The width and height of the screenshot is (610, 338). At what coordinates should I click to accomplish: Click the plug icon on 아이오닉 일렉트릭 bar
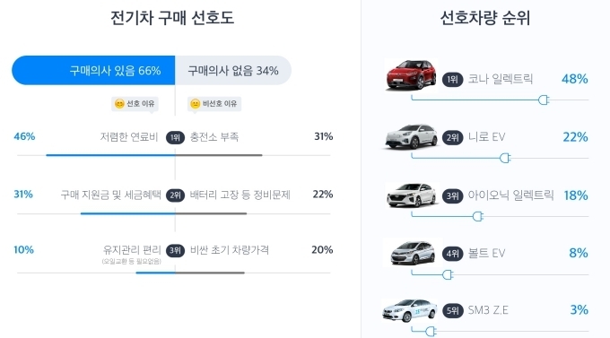[x=478, y=216]
